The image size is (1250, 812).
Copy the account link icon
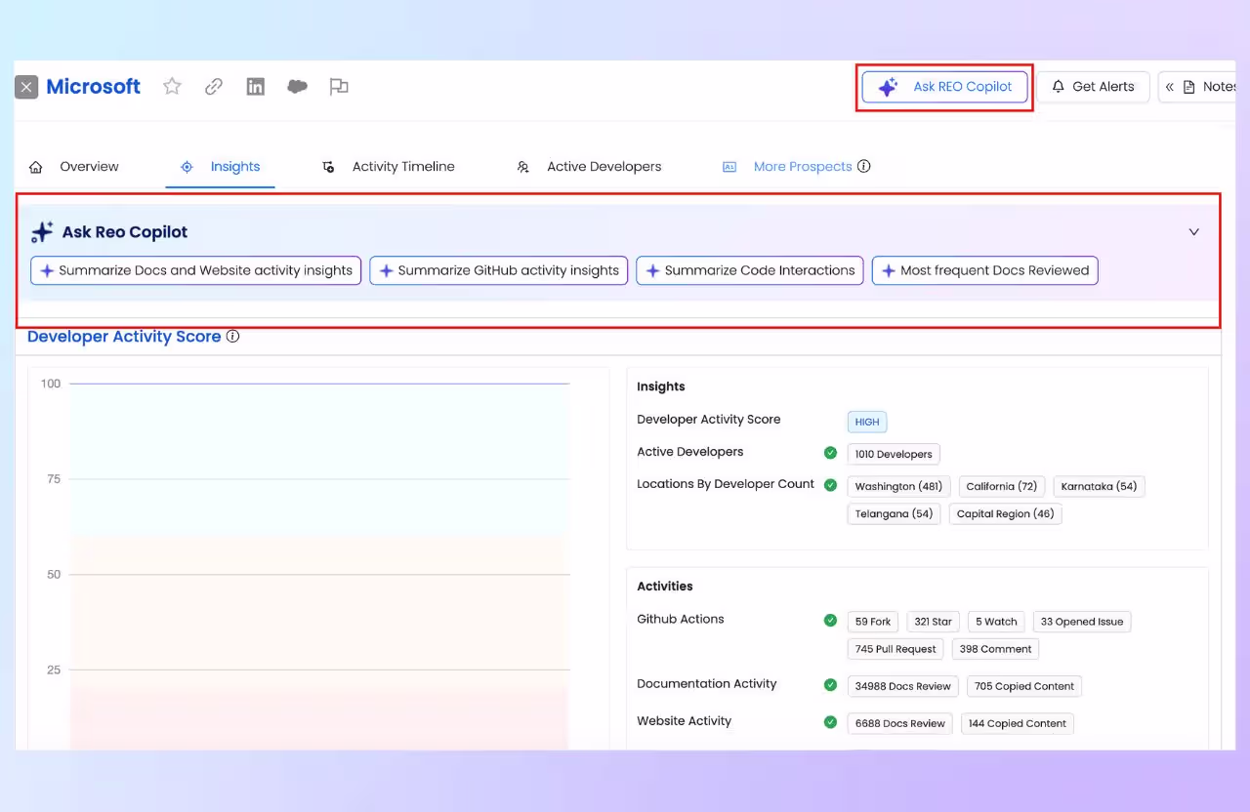pos(214,86)
